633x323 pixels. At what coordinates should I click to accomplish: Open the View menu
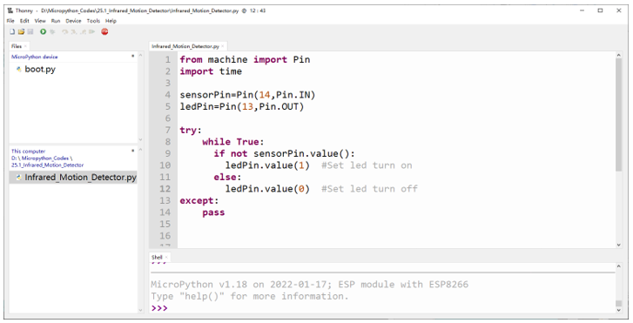click(40, 21)
